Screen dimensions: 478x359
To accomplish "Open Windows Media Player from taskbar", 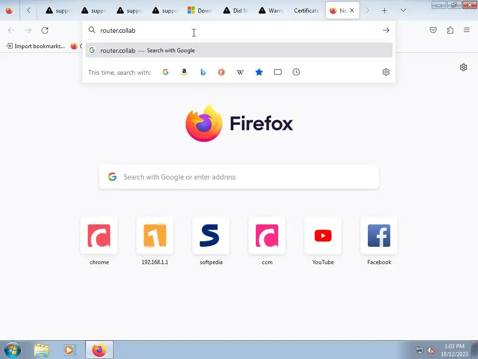I will (x=70, y=350).
